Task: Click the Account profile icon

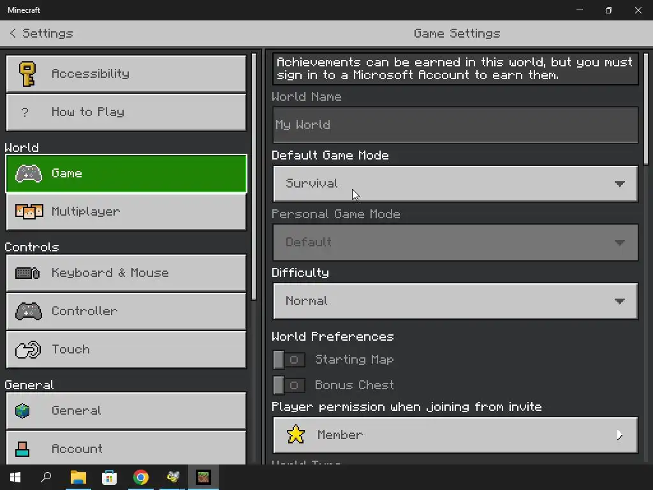Action: click(22, 449)
